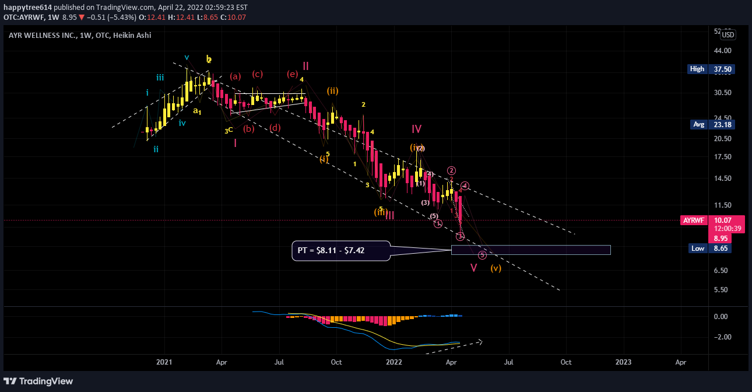
Task: Select the circled 5 wave marker
Action: (482, 255)
